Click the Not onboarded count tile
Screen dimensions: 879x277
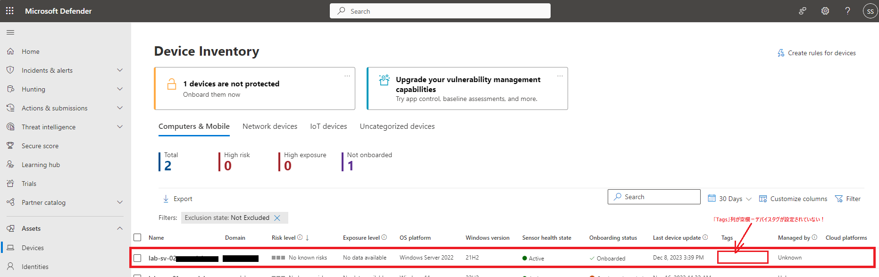tap(367, 161)
